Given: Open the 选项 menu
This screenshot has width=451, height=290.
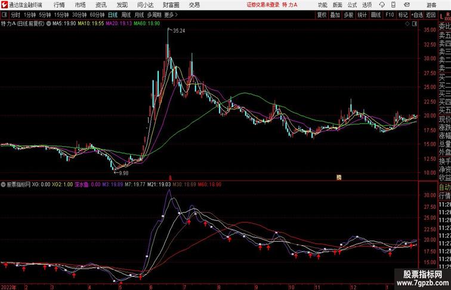Looking at the screenshot, I should coord(367,5).
